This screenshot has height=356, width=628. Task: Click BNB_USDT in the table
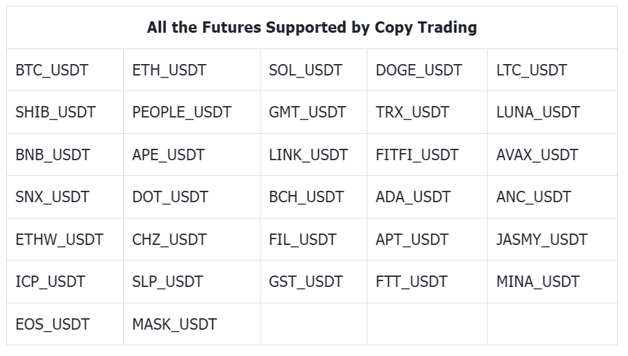tap(53, 155)
